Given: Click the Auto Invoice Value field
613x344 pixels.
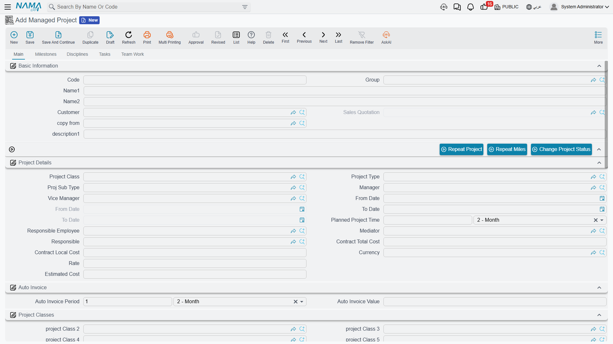Looking at the screenshot, I should click(495, 302).
